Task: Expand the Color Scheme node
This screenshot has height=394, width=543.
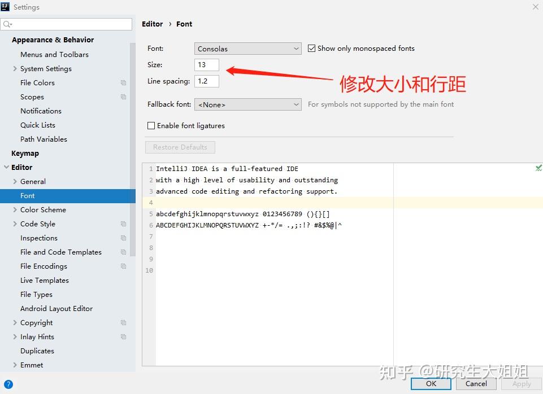Action: point(15,209)
